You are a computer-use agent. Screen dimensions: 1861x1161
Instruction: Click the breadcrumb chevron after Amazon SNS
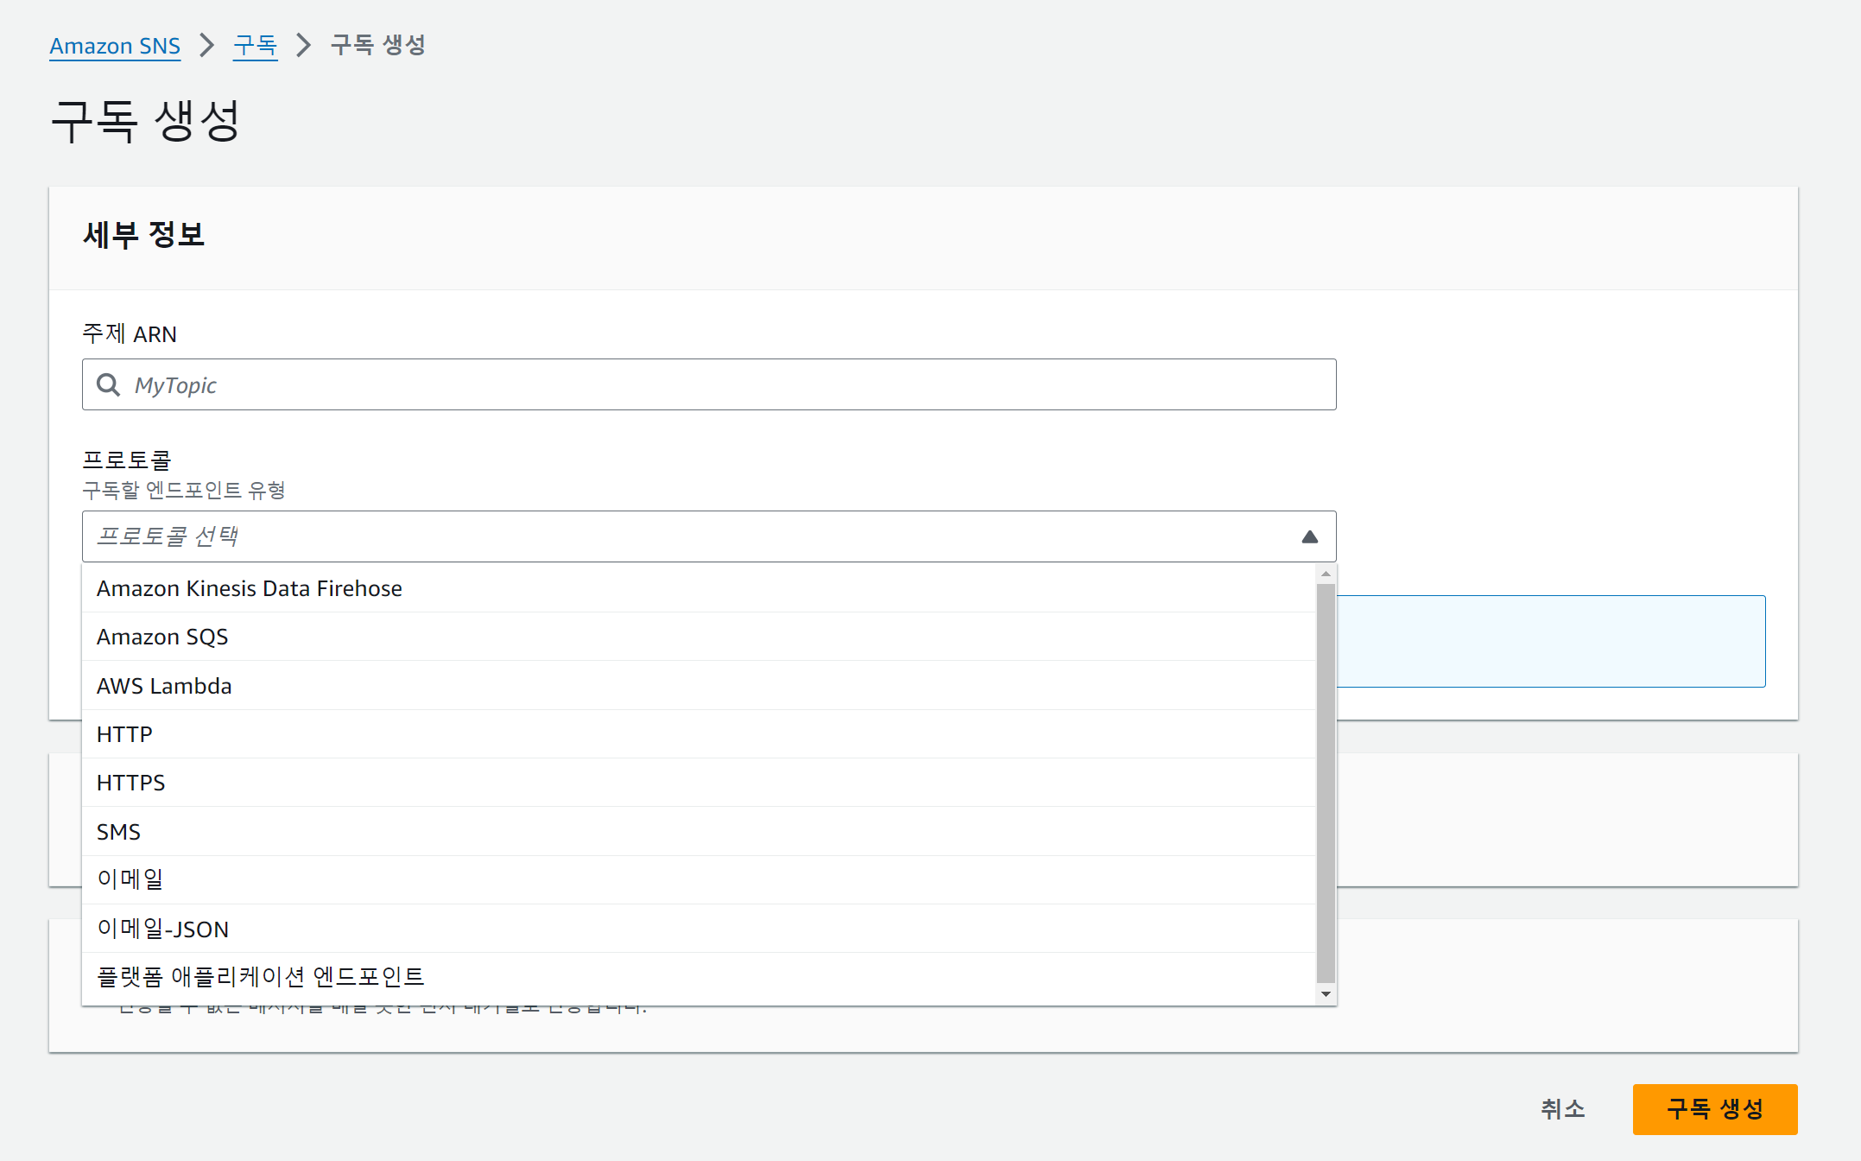206,45
